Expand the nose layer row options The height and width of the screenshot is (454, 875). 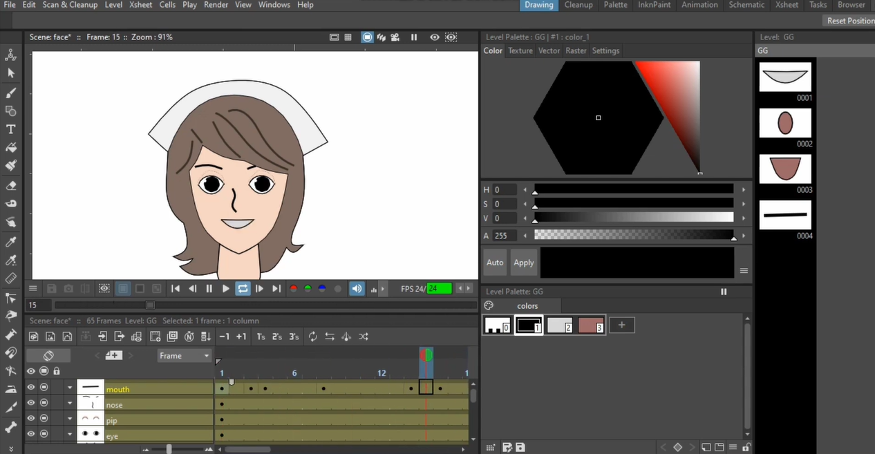click(69, 402)
